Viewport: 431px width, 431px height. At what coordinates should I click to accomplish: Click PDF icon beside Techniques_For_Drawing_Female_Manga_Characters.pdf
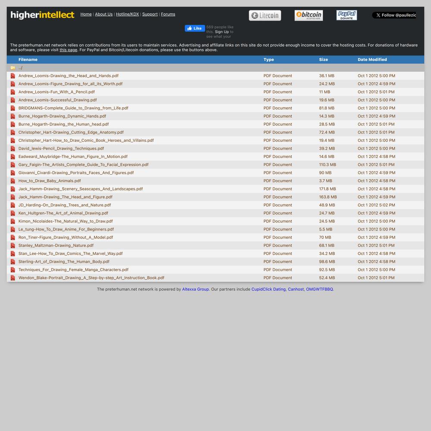coord(12,270)
